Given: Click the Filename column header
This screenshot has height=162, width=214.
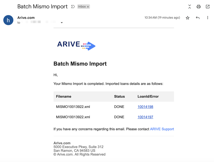Looking at the screenshot, I should [64, 97].
